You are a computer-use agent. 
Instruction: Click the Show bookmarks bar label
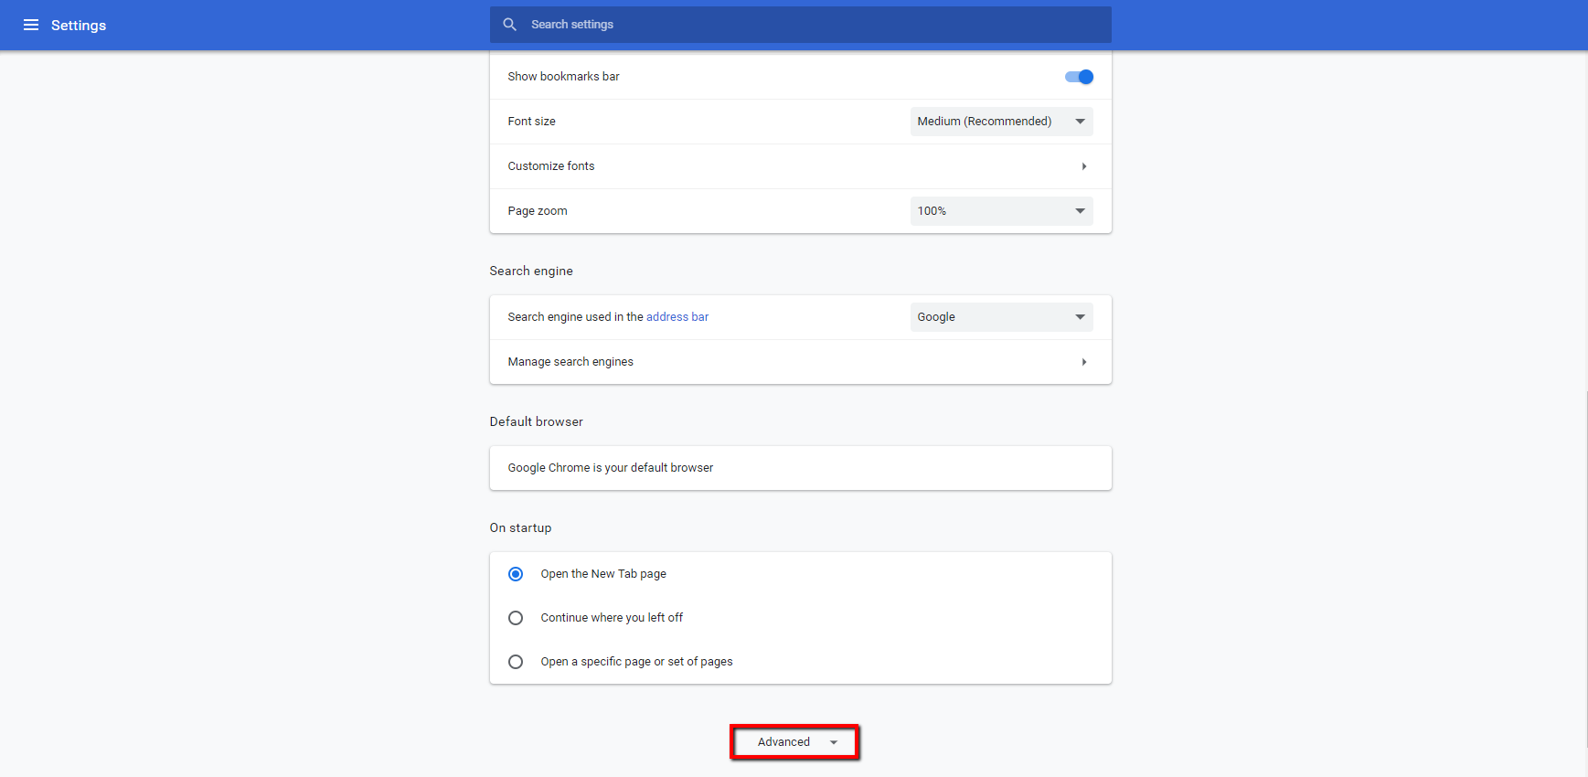[564, 77]
